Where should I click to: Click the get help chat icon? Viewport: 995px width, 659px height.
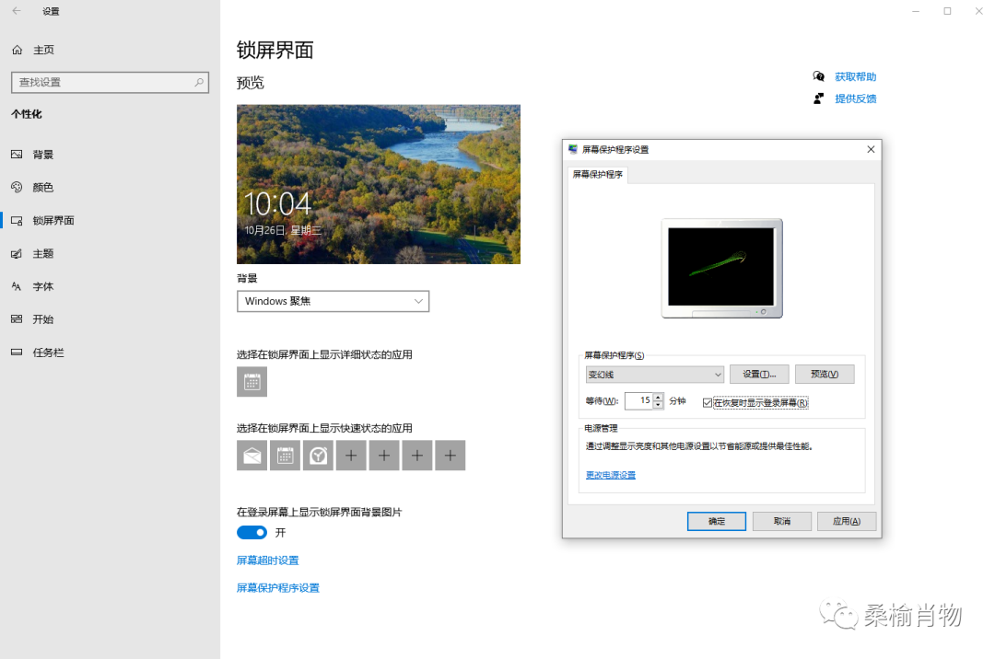pyautogui.click(x=819, y=76)
